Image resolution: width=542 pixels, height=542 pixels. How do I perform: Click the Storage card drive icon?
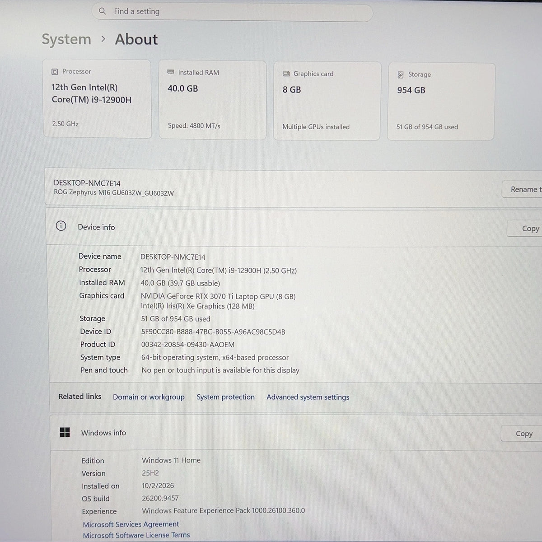[401, 75]
